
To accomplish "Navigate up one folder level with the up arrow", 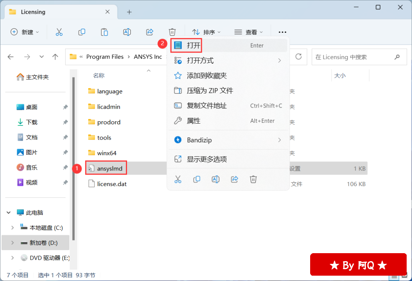I will click(55, 57).
